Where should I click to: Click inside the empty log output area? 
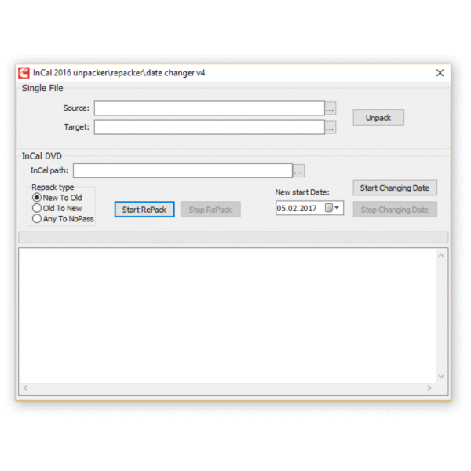coord(228,316)
